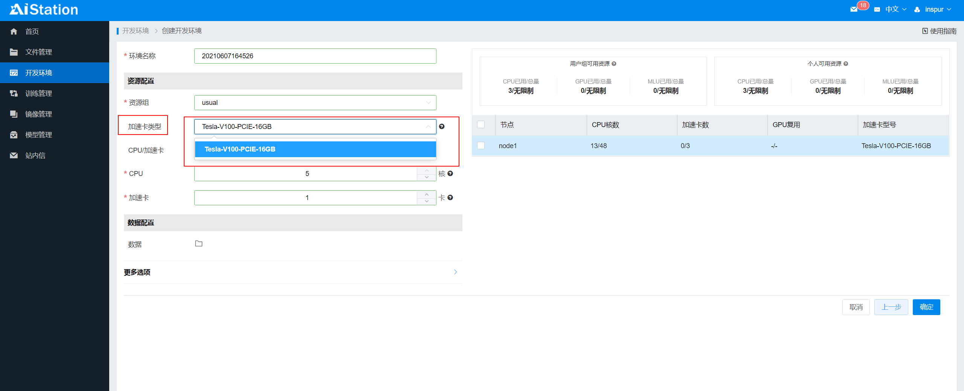Increase the CPU count with up arrow
Image resolution: width=964 pixels, height=391 pixels.
click(x=427, y=170)
